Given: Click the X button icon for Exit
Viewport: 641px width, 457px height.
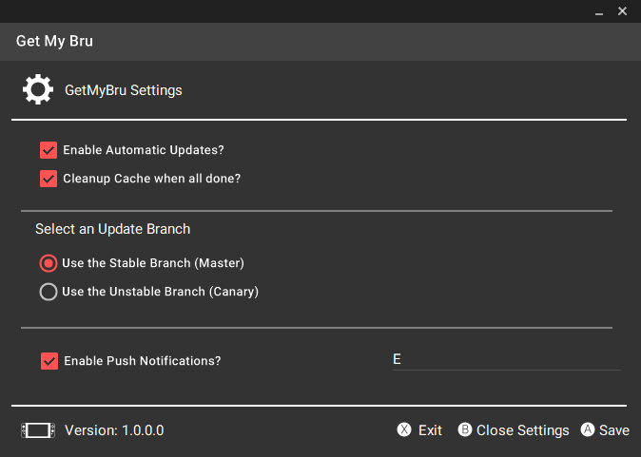Looking at the screenshot, I should pos(404,429).
